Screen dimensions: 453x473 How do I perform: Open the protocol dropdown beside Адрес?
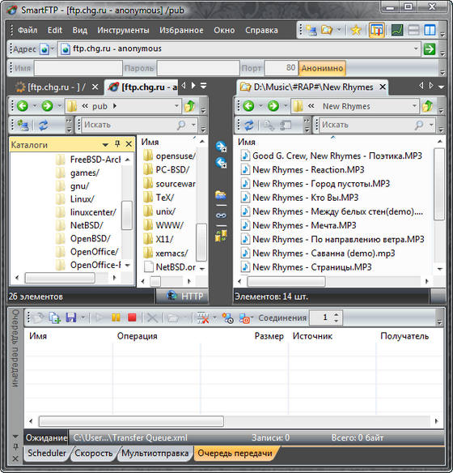pyautogui.click(x=52, y=49)
